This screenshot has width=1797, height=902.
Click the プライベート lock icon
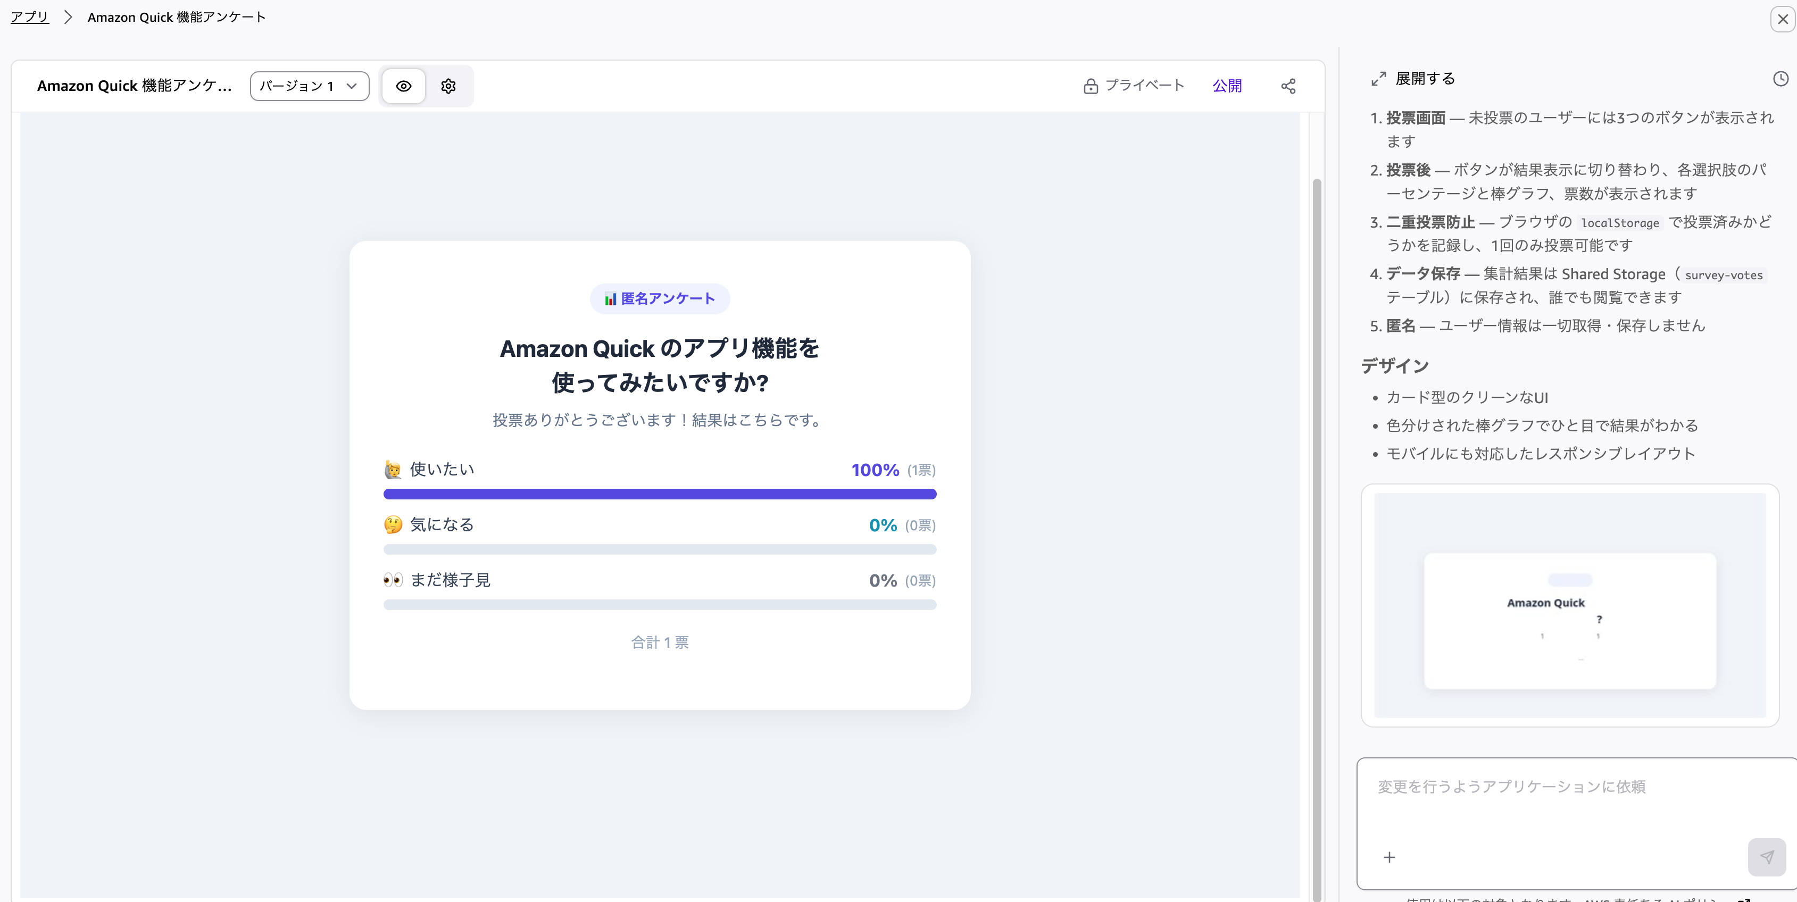[1091, 86]
